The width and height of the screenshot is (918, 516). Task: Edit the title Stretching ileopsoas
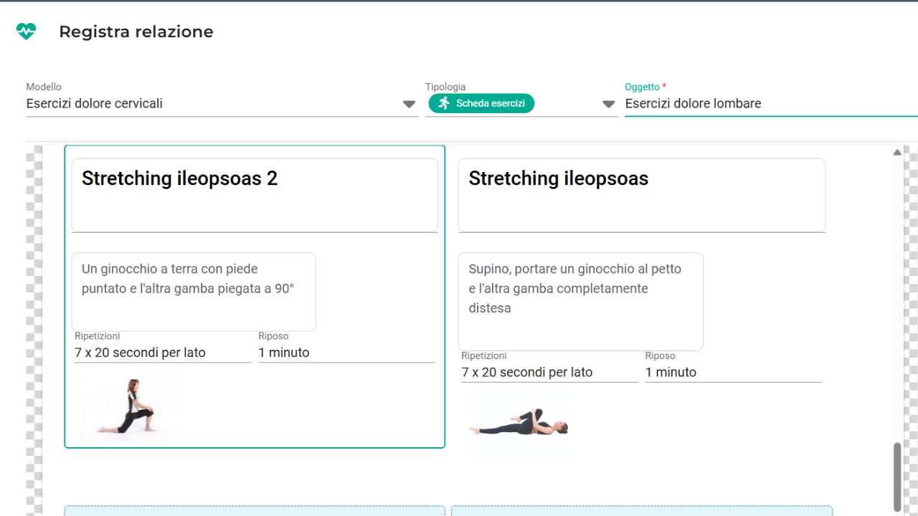pyautogui.click(x=642, y=195)
